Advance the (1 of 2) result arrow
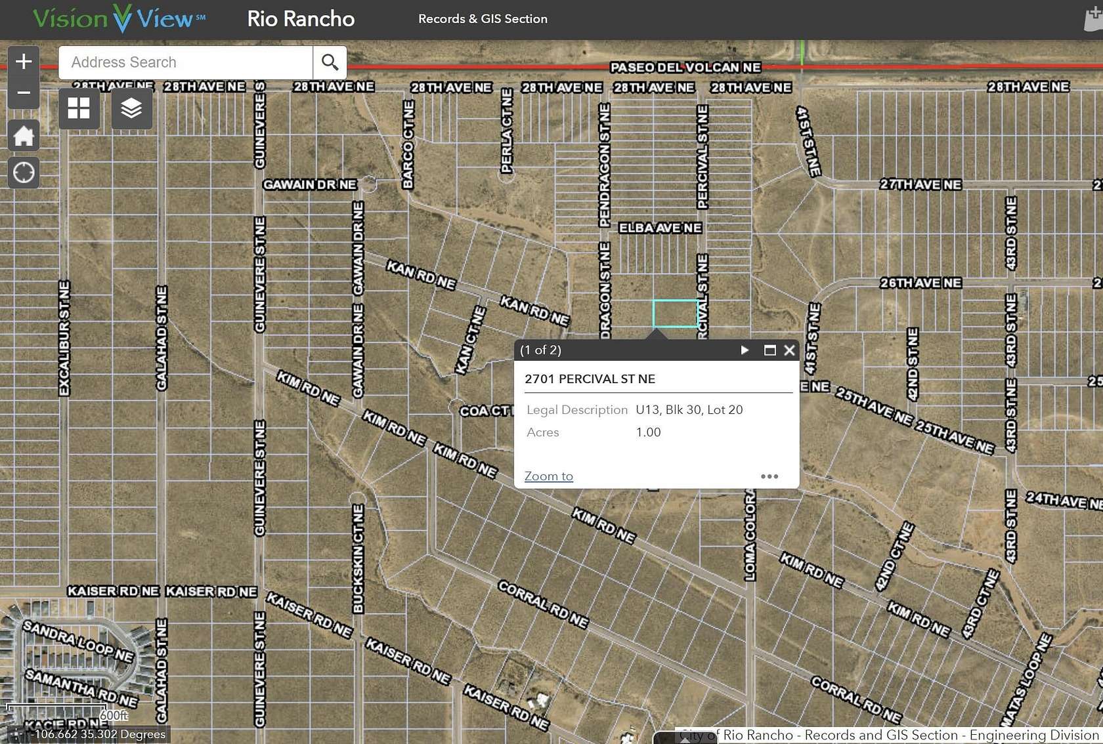Viewport: 1103px width, 744px height. 745,350
